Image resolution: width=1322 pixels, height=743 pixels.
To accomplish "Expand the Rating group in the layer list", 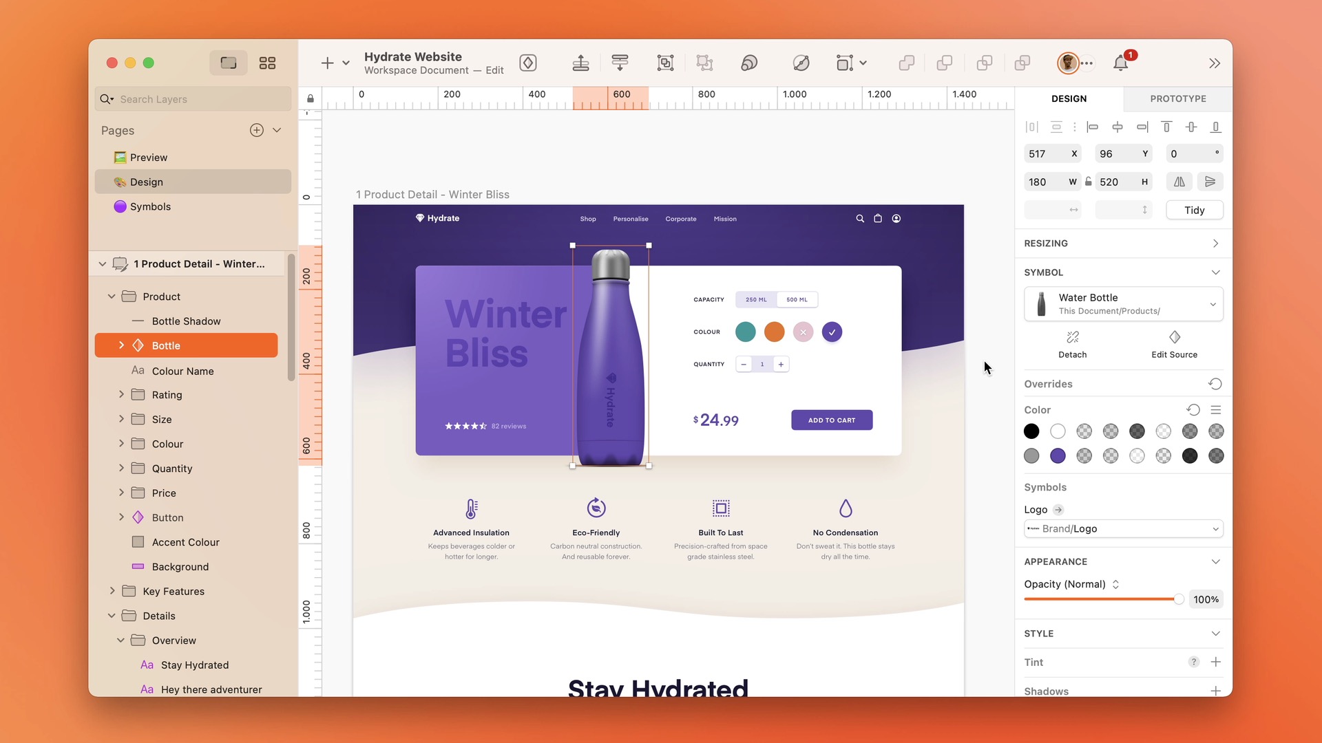I will coord(123,394).
